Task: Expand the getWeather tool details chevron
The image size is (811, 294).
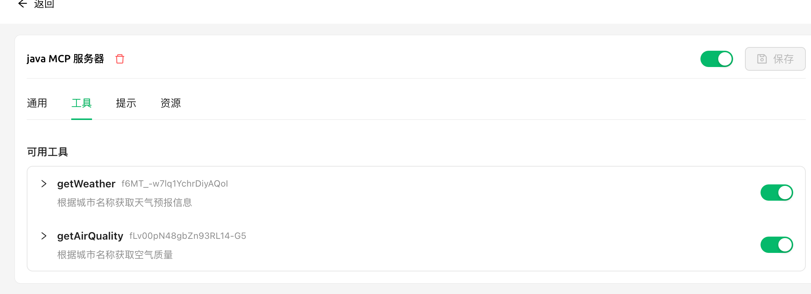Action: [x=44, y=184]
